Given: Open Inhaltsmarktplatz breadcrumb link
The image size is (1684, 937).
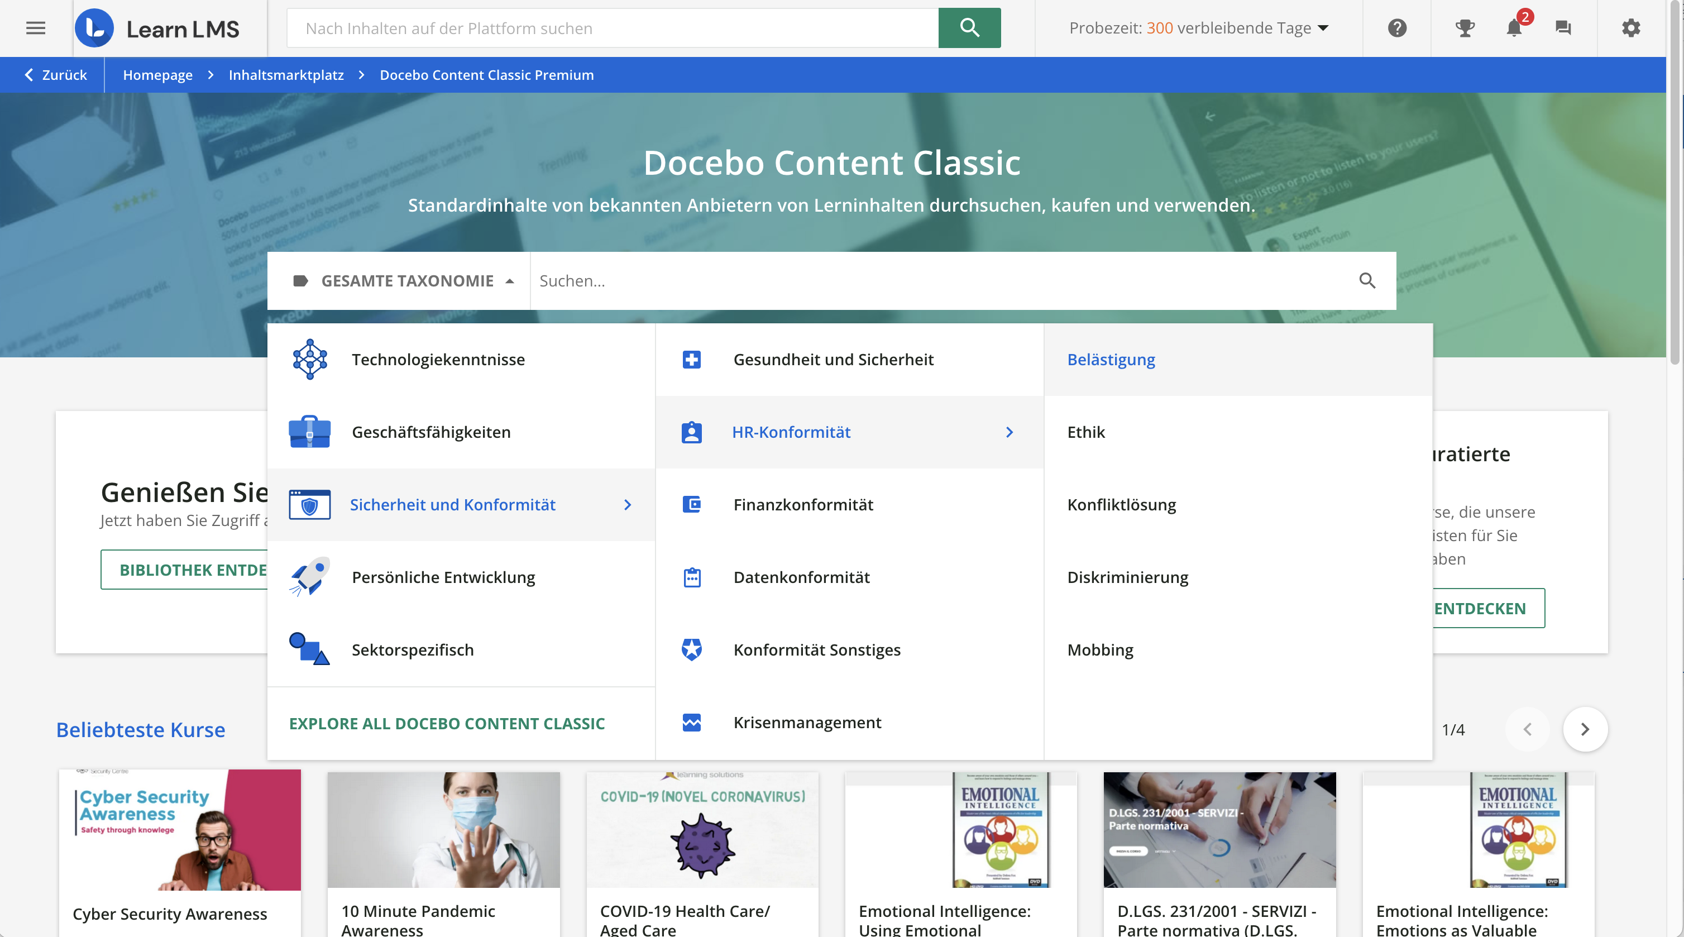Looking at the screenshot, I should click(286, 74).
